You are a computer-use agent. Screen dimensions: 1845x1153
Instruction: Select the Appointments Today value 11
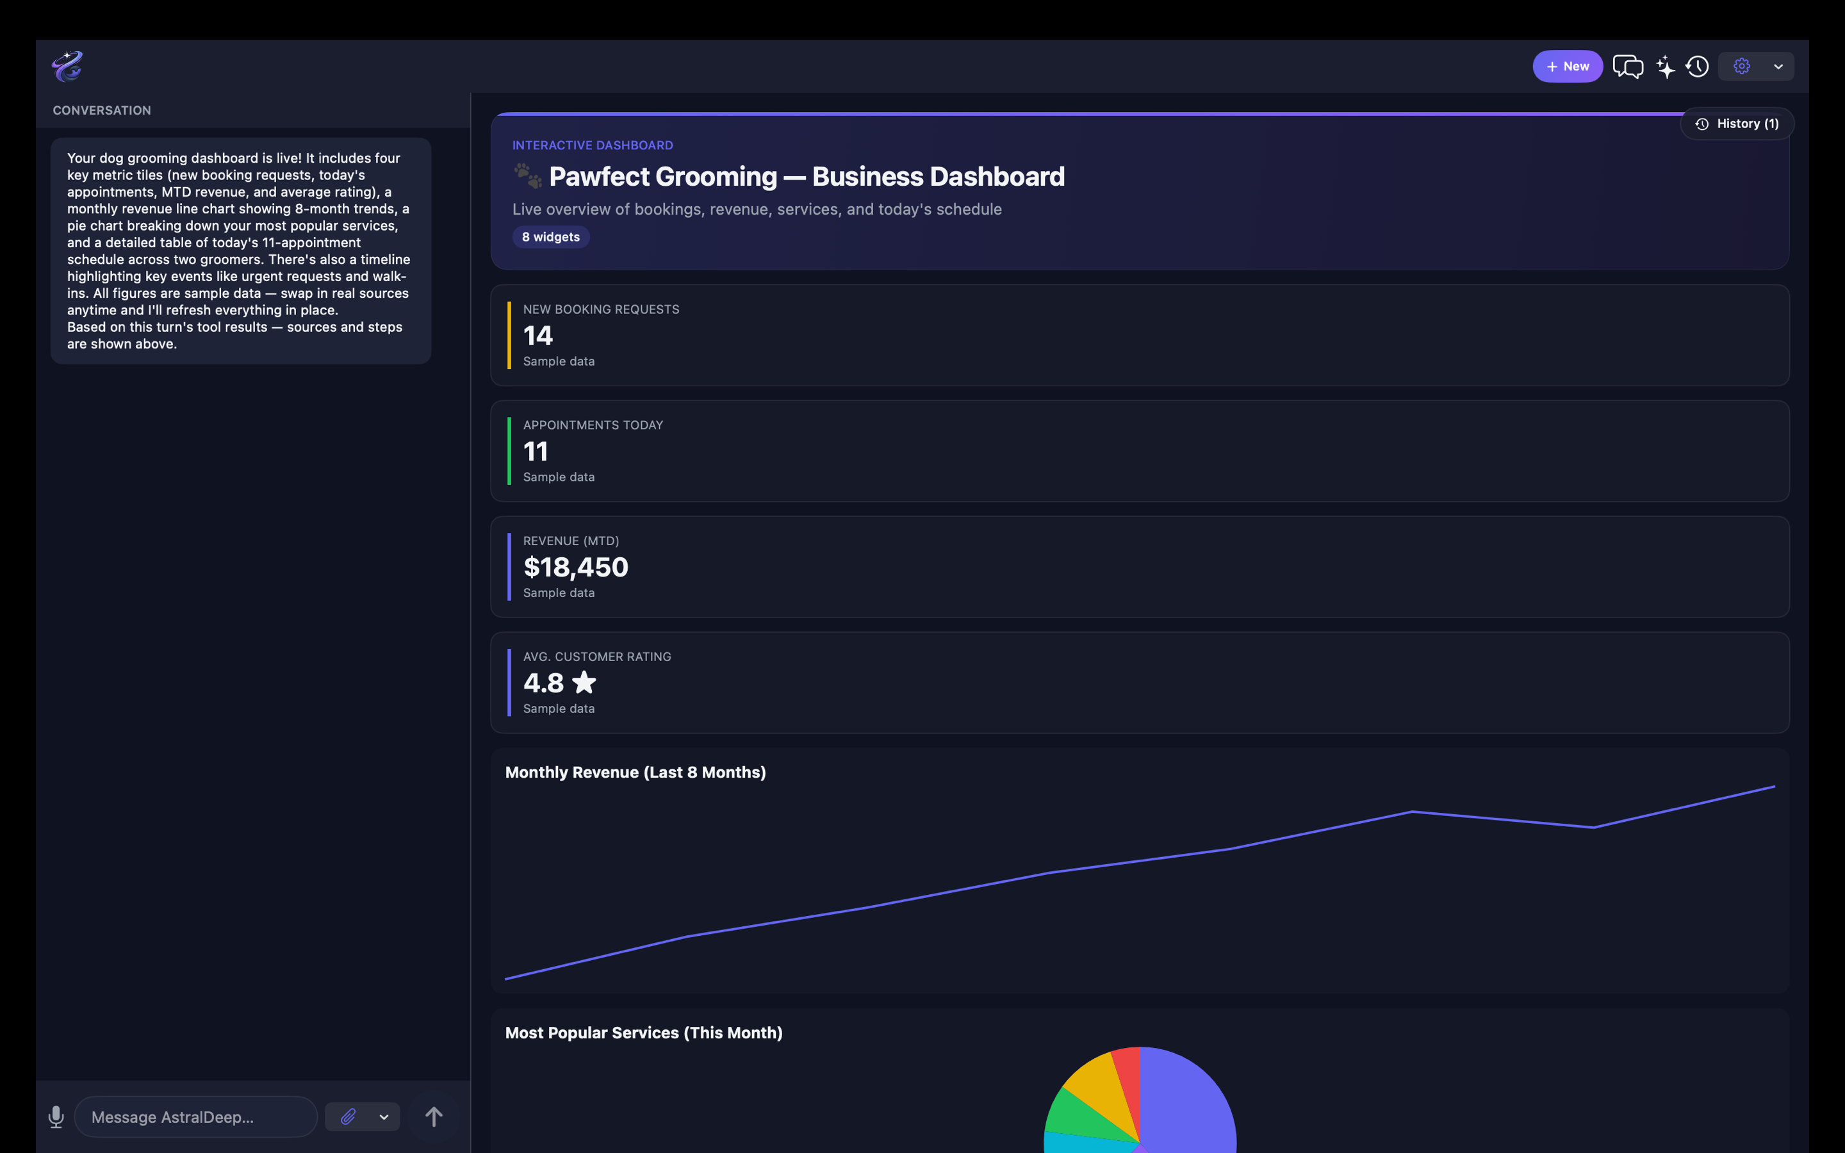(x=536, y=452)
